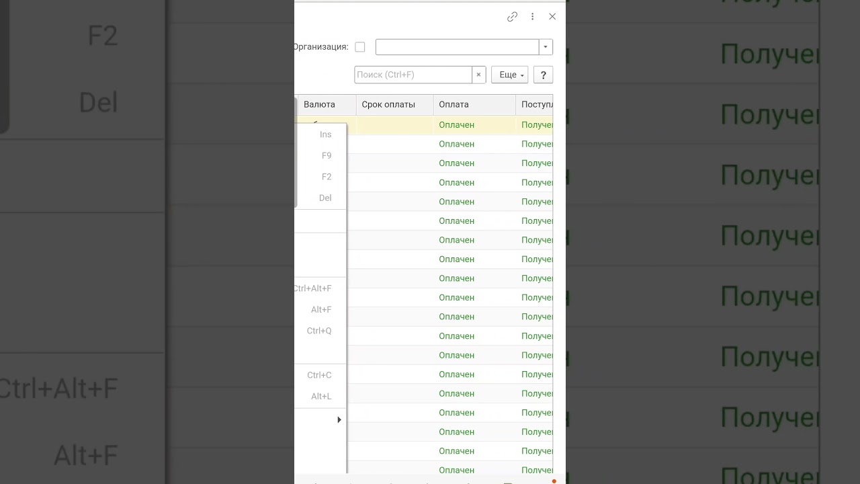
Task: Open the Еще dropdown menu
Action: (509, 75)
